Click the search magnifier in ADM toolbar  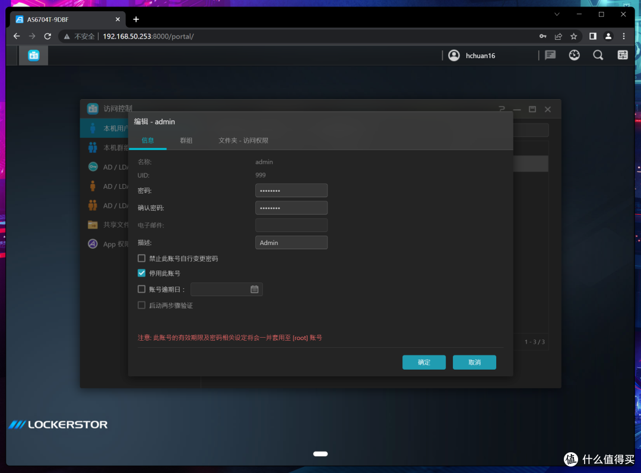point(598,55)
